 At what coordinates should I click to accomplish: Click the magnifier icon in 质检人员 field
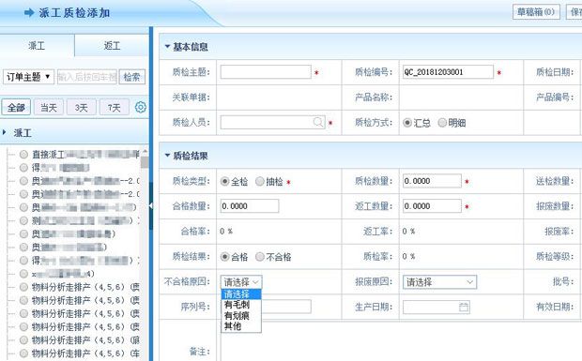(x=318, y=122)
